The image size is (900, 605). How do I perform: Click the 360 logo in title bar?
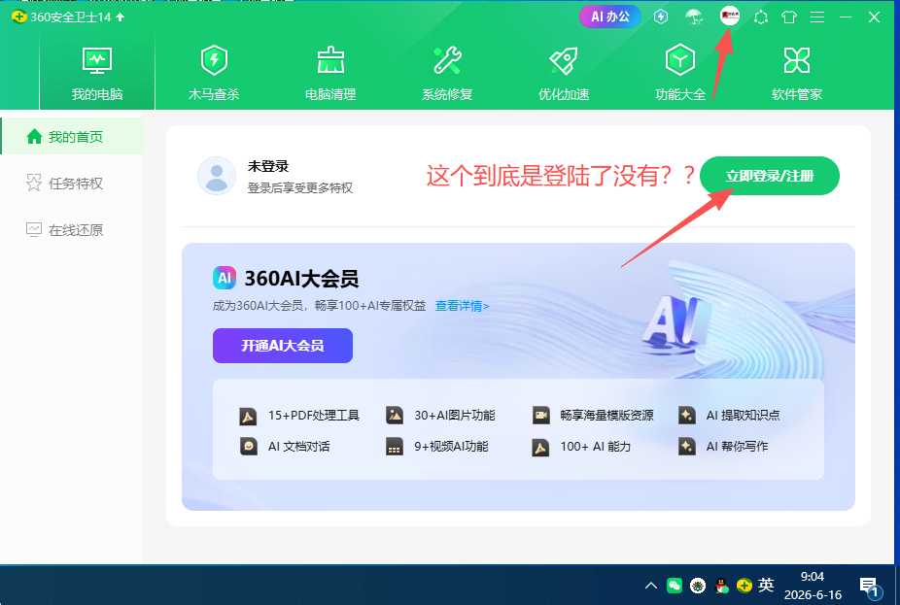click(x=18, y=17)
